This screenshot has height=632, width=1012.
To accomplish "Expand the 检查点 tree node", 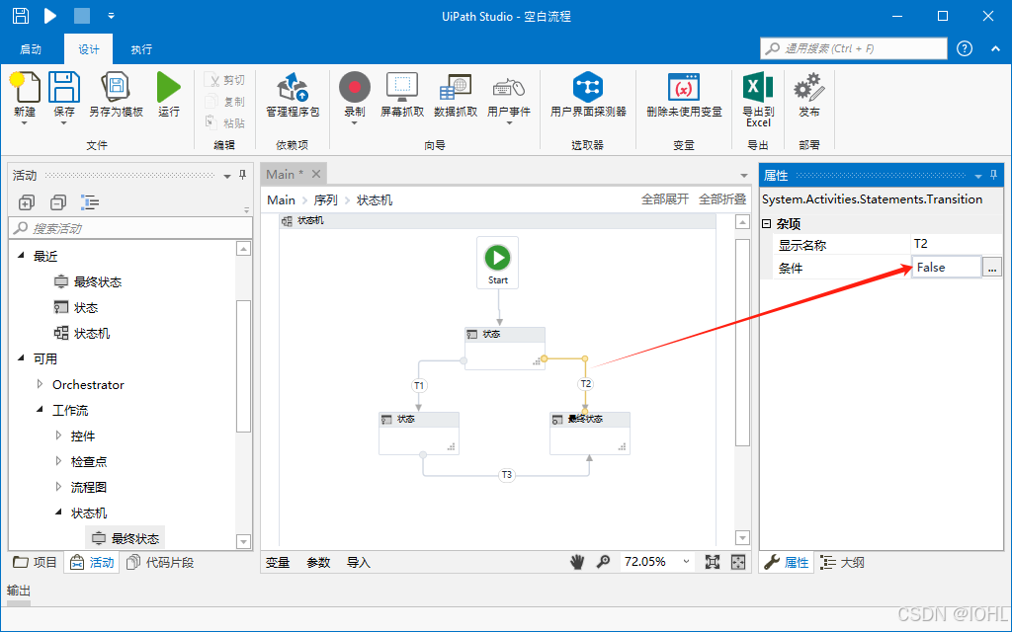I will 58,462.
